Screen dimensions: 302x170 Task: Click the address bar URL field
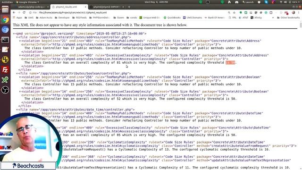[127, 13]
